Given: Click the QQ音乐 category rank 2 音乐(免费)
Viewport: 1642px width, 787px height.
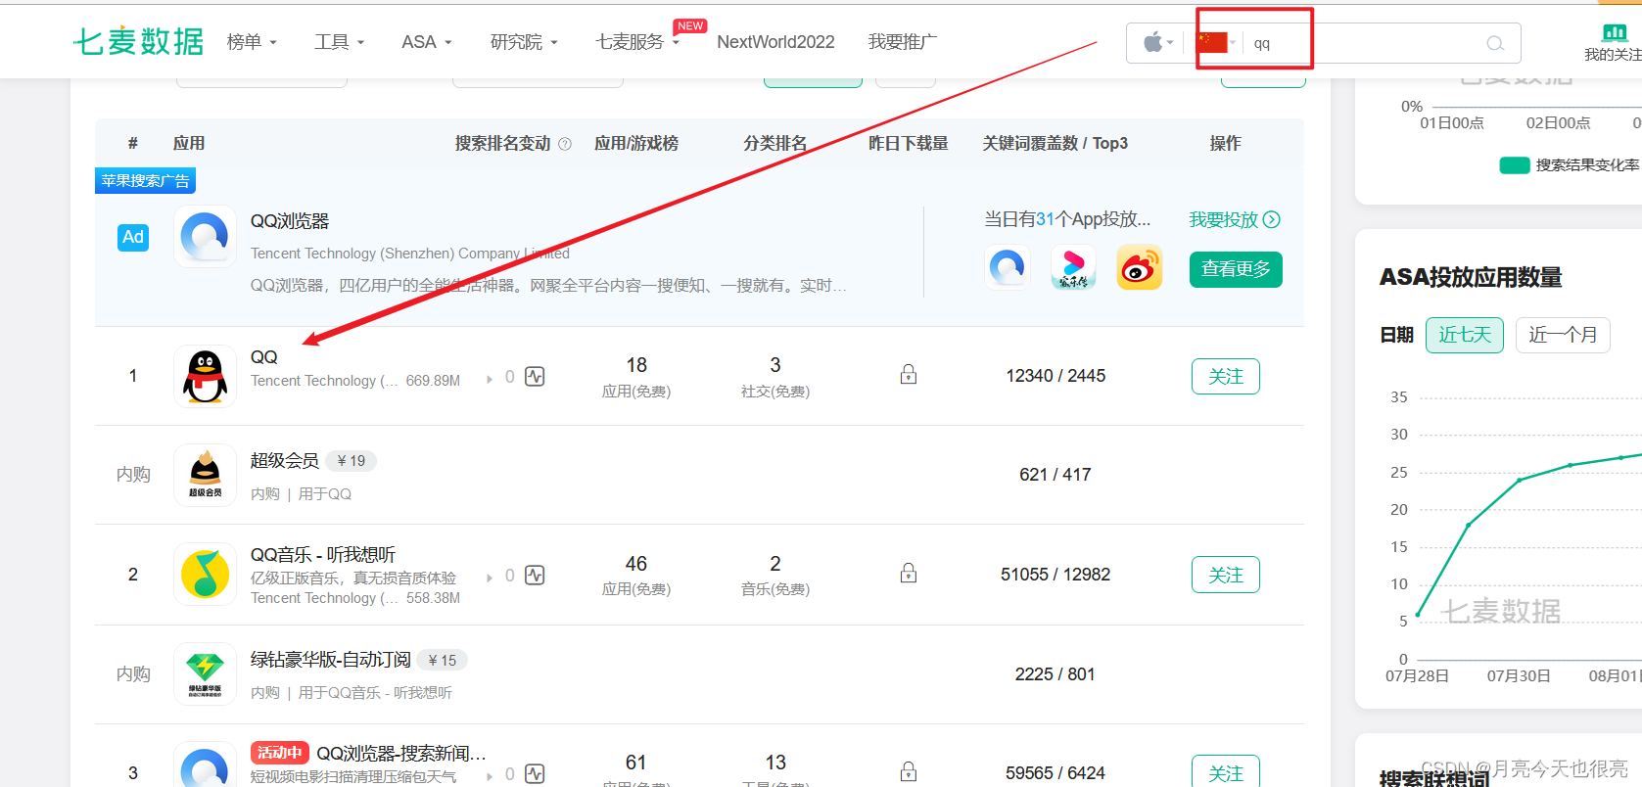Looking at the screenshot, I should [x=775, y=576].
